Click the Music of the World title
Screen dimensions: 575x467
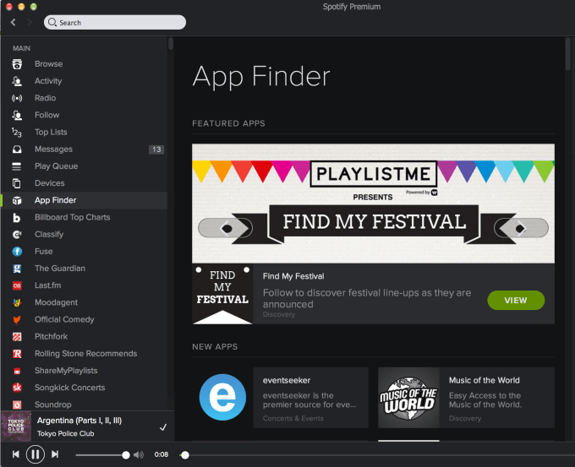pos(484,381)
